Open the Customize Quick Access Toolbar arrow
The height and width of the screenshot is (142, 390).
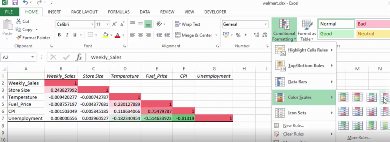(51, 3)
